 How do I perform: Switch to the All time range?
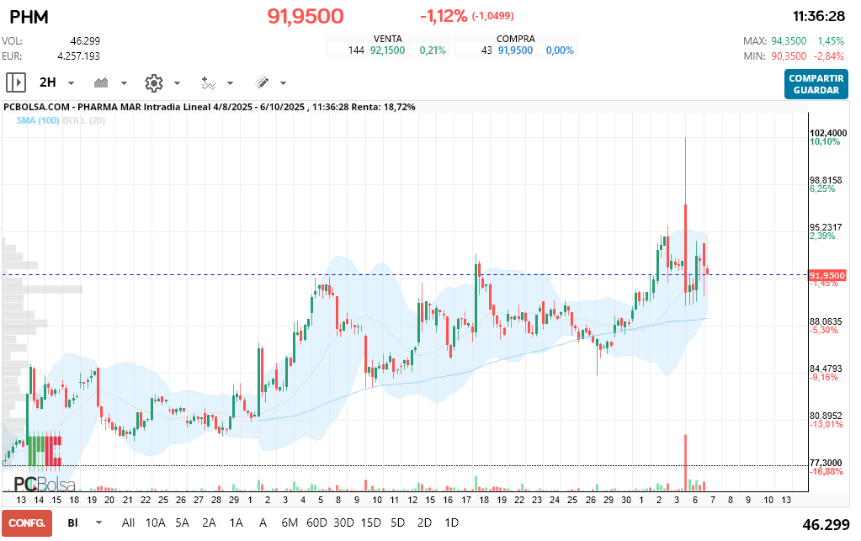128,522
